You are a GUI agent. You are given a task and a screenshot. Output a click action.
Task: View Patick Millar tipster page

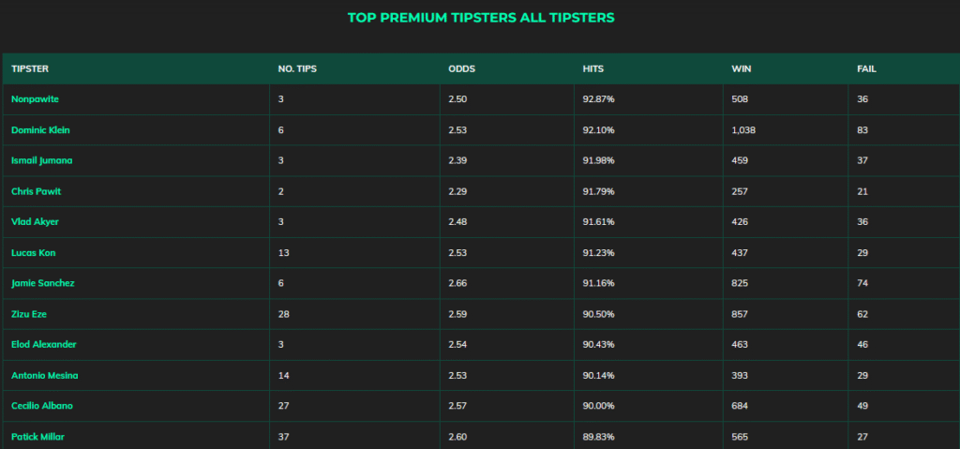37,436
